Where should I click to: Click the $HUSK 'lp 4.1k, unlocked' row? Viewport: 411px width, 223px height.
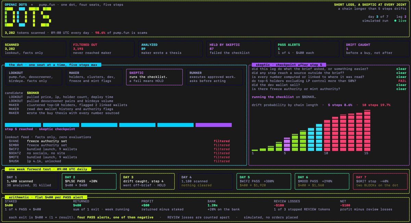click(119, 161)
